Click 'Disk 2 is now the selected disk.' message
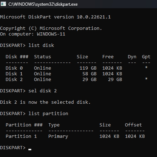Image resolution: width=157 pixels, height=157 pixels. [x=45, y=102]
